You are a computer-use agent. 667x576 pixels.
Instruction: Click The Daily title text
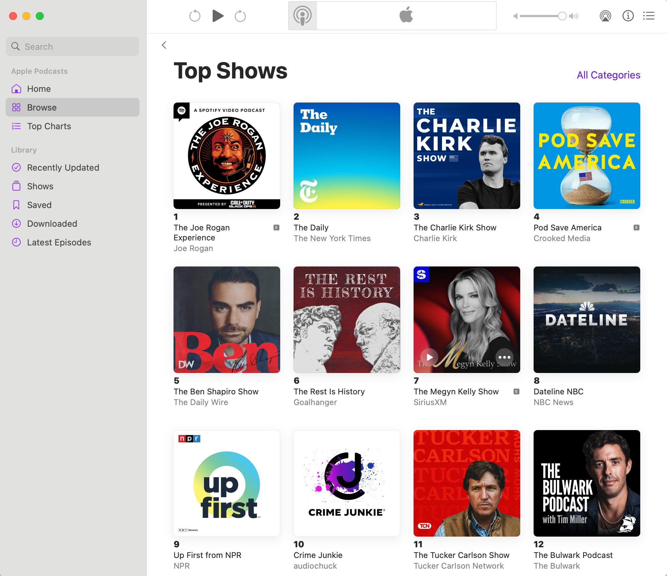tap(311, 228)
